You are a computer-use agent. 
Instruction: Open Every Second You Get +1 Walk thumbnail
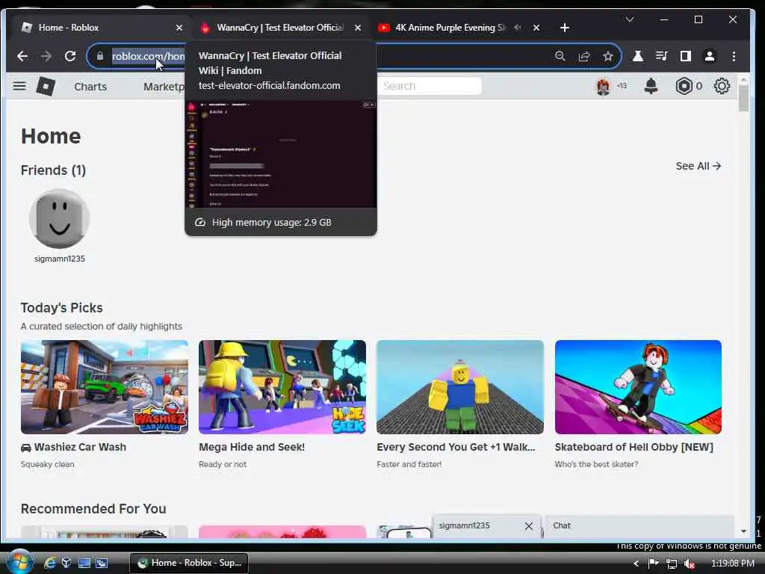point(460,387)
